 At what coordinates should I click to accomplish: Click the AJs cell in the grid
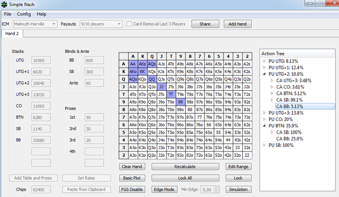[161, 64]
